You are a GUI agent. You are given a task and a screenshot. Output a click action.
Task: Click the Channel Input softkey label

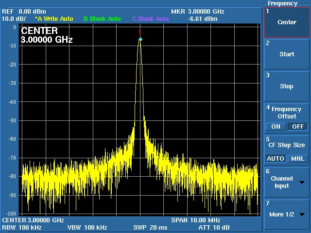pos(282,183)
